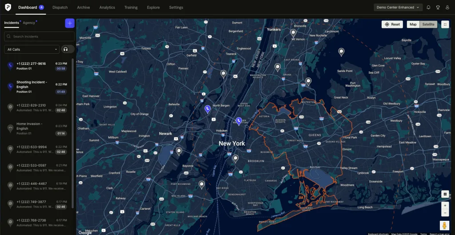Open the trophy achievements icon
This screenshot has height=235, width=455.
pos(438,8)
